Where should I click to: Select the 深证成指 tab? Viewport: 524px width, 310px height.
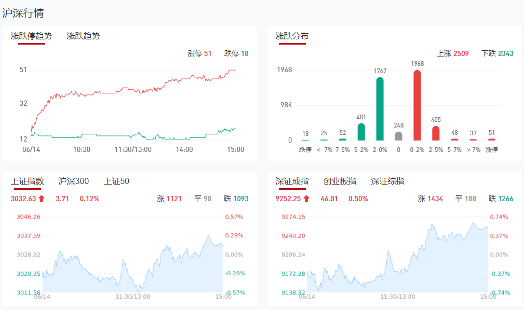point(292,181)
